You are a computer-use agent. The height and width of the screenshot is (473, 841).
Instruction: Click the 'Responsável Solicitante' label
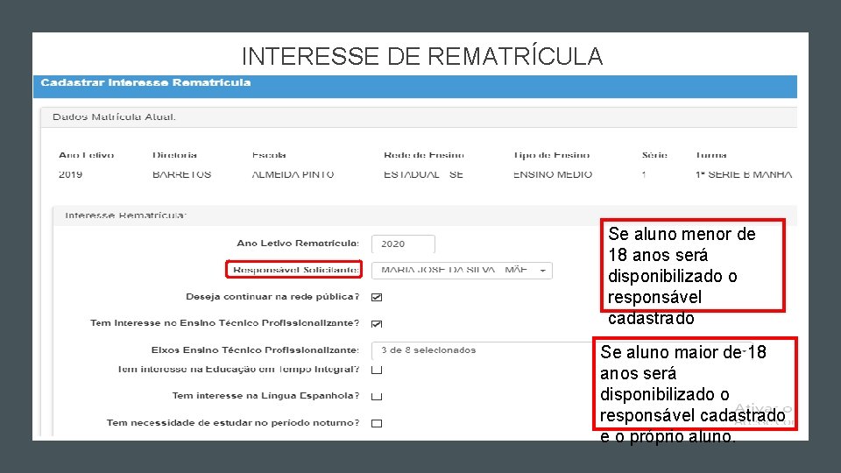[x=295, y=270]
